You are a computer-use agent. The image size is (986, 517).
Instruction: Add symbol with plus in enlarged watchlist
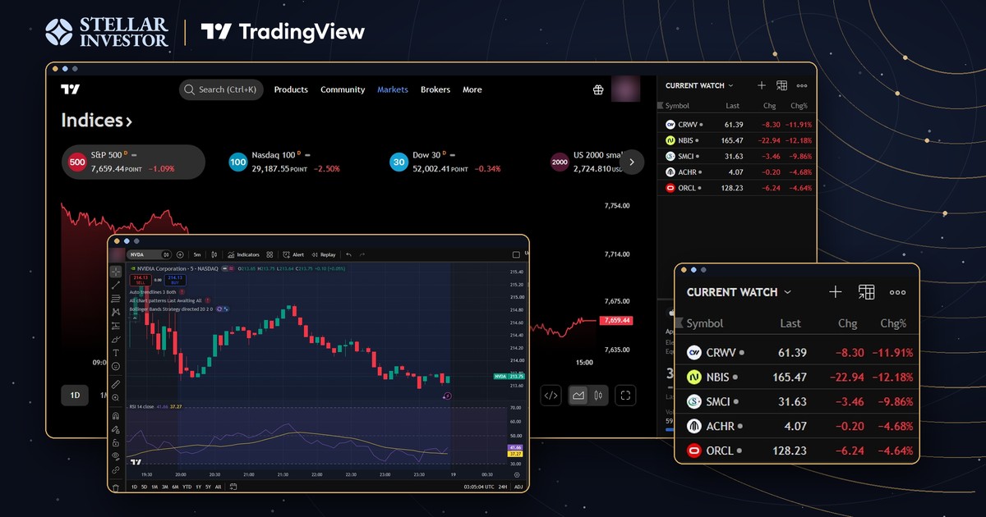click(836, 292)
